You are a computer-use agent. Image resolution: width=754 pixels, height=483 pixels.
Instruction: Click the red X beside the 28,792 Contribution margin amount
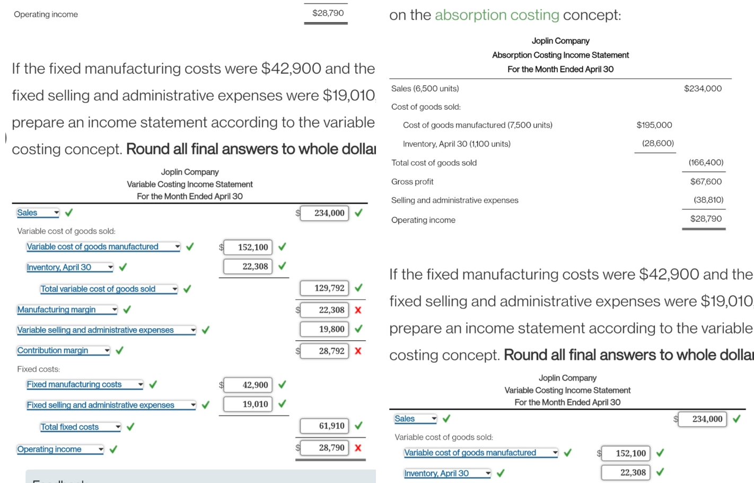tap(358, 350)
